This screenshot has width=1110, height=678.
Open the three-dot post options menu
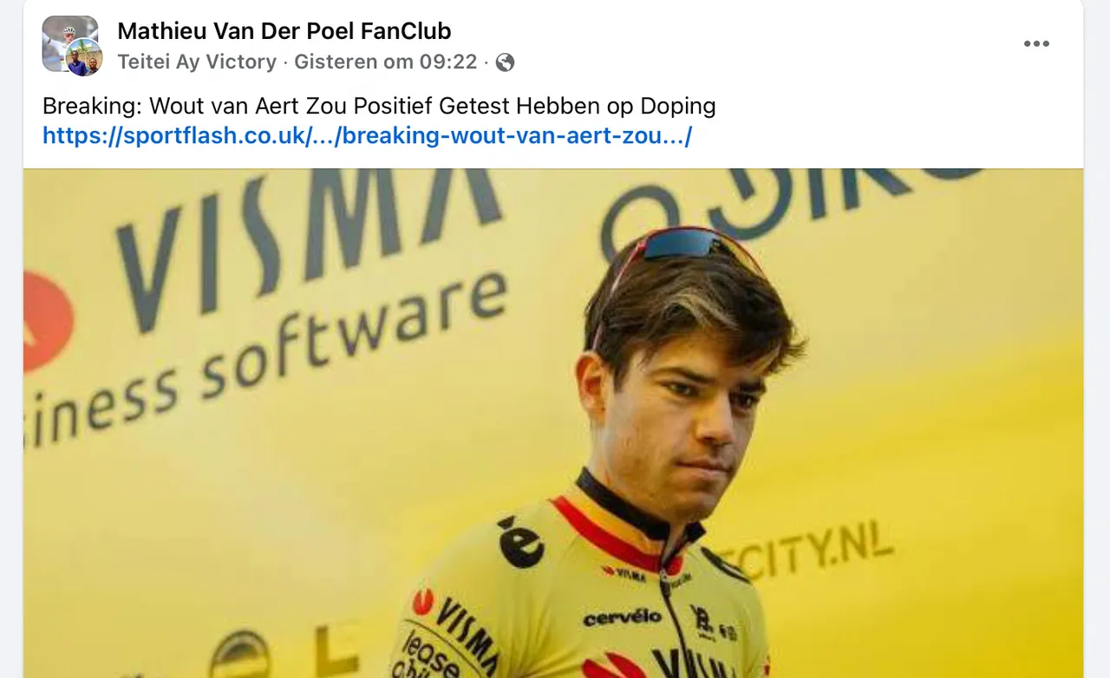click(x=1036, y=44)
